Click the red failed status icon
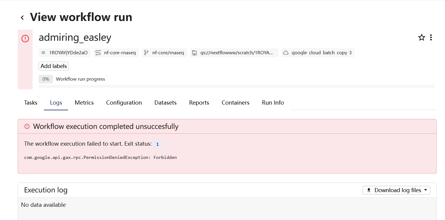Image resolution: width=445 pixels, height=220 pixels. click(x=25, y=38)
